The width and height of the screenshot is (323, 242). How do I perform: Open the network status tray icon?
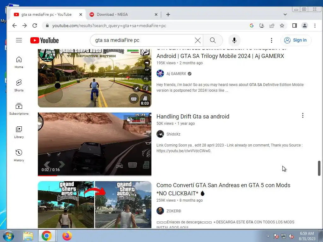coord(284,236)
